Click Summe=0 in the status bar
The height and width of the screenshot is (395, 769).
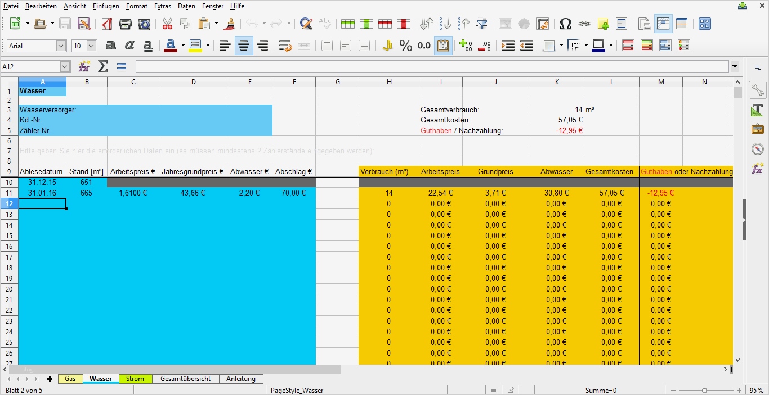(x=601, y=390)
